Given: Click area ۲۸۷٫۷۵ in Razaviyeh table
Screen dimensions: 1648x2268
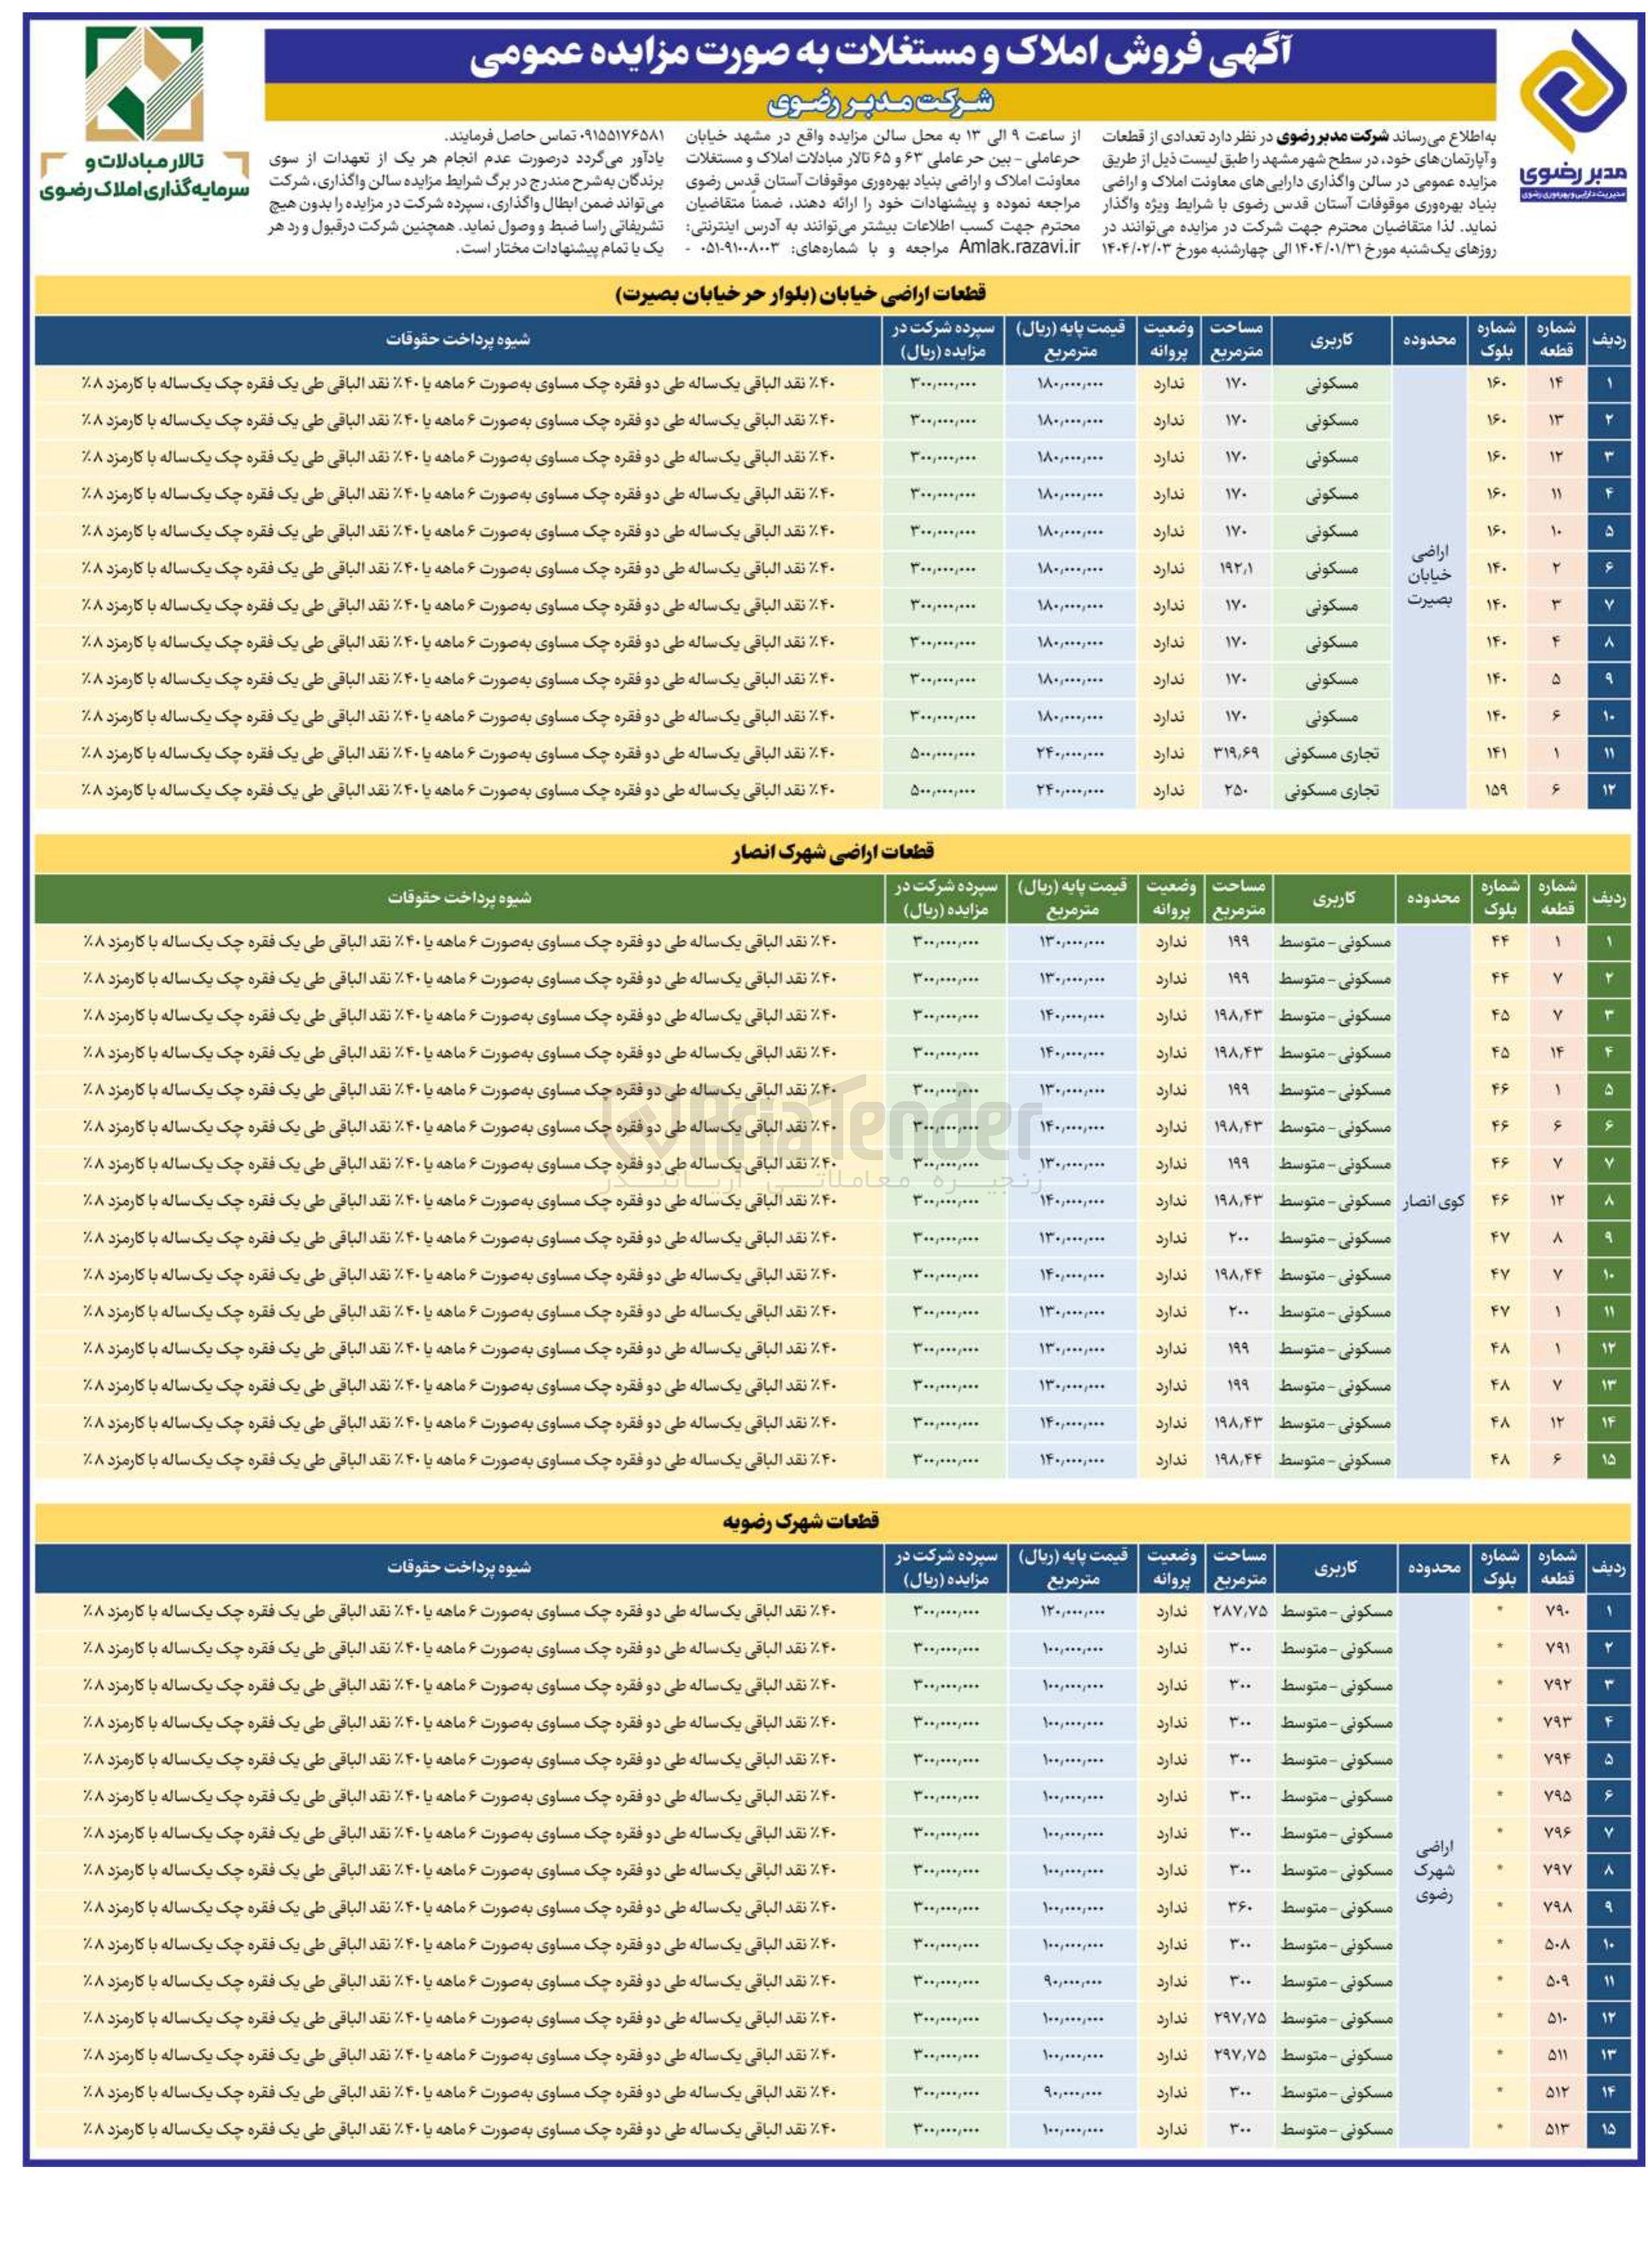Looking at the screenshot, I should [x=1240, y=1612].
